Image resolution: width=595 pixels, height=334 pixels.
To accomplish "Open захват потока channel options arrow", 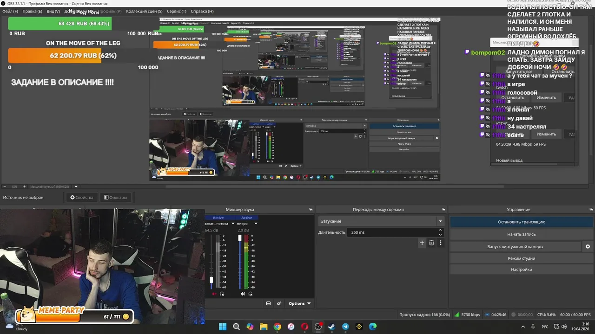I will [x=233, y=224].
